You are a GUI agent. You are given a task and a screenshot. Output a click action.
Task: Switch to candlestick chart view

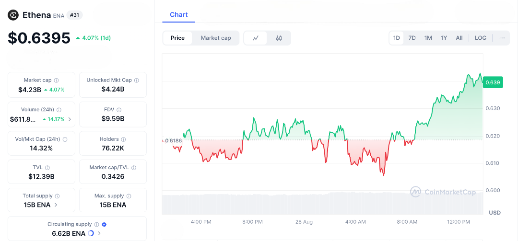click(279, 38)
